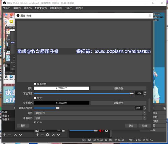Click the OBS logo in main title bar
The height and width of the screenshot is (144, 168).
[5, 3]
